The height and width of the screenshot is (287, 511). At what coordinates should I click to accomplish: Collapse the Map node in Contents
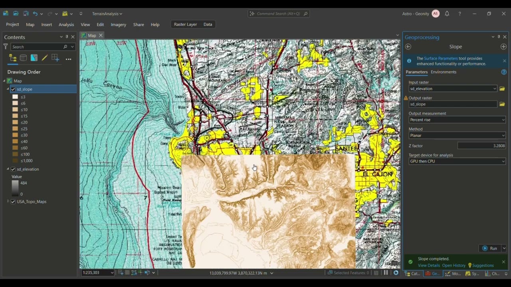[4, 81]
